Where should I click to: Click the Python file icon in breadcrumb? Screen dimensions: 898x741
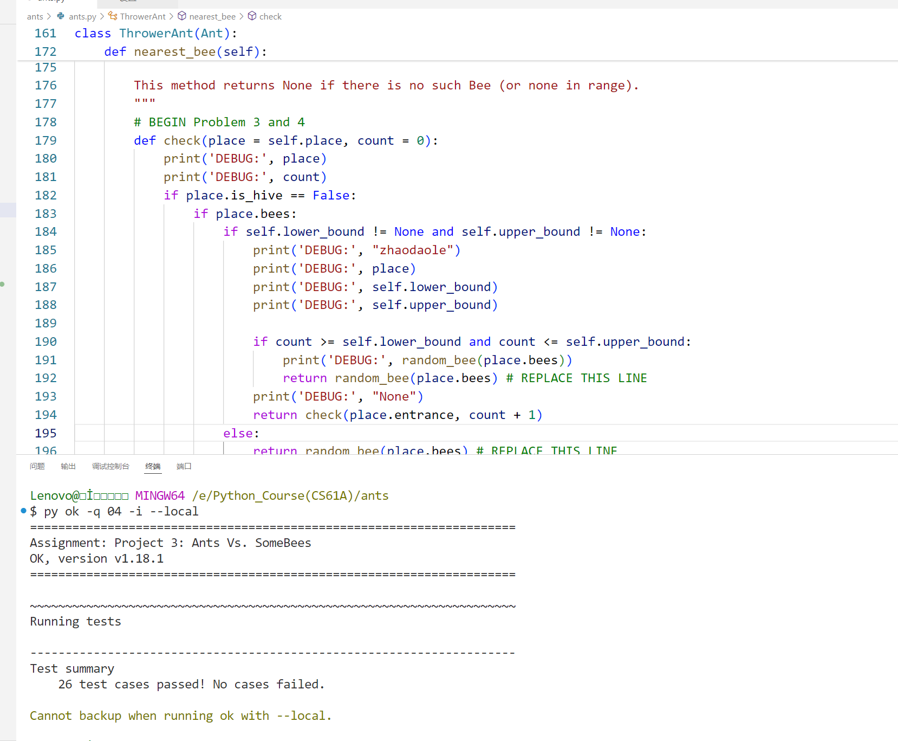click(61, 16)
